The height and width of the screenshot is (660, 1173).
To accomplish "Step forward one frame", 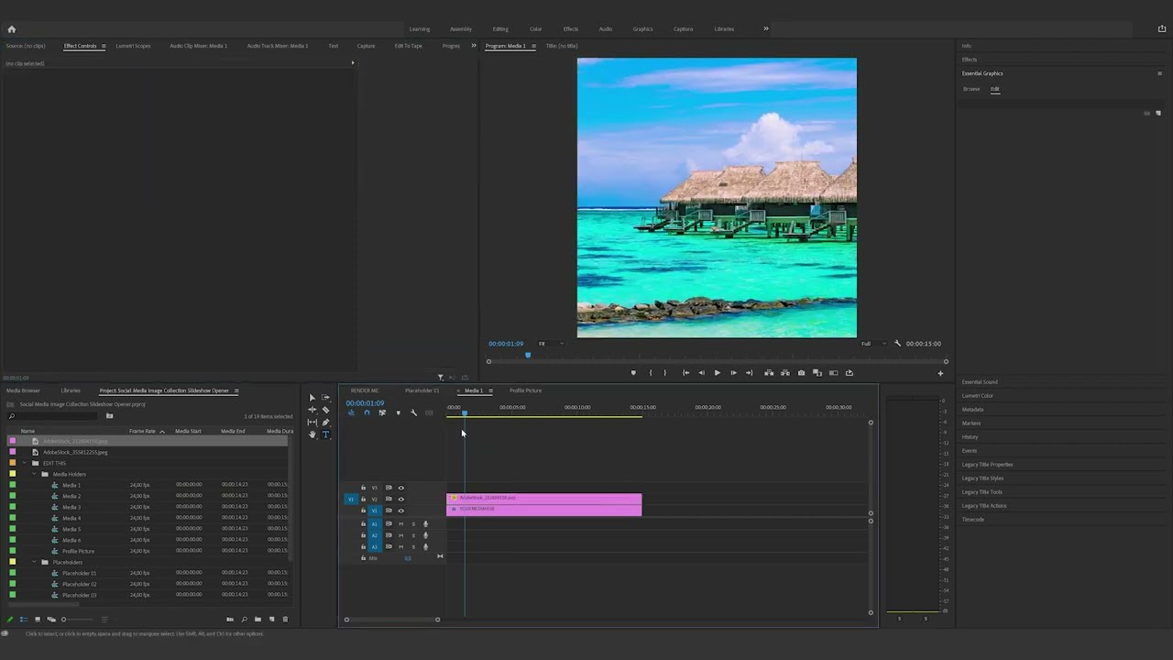I will point(732,373).
